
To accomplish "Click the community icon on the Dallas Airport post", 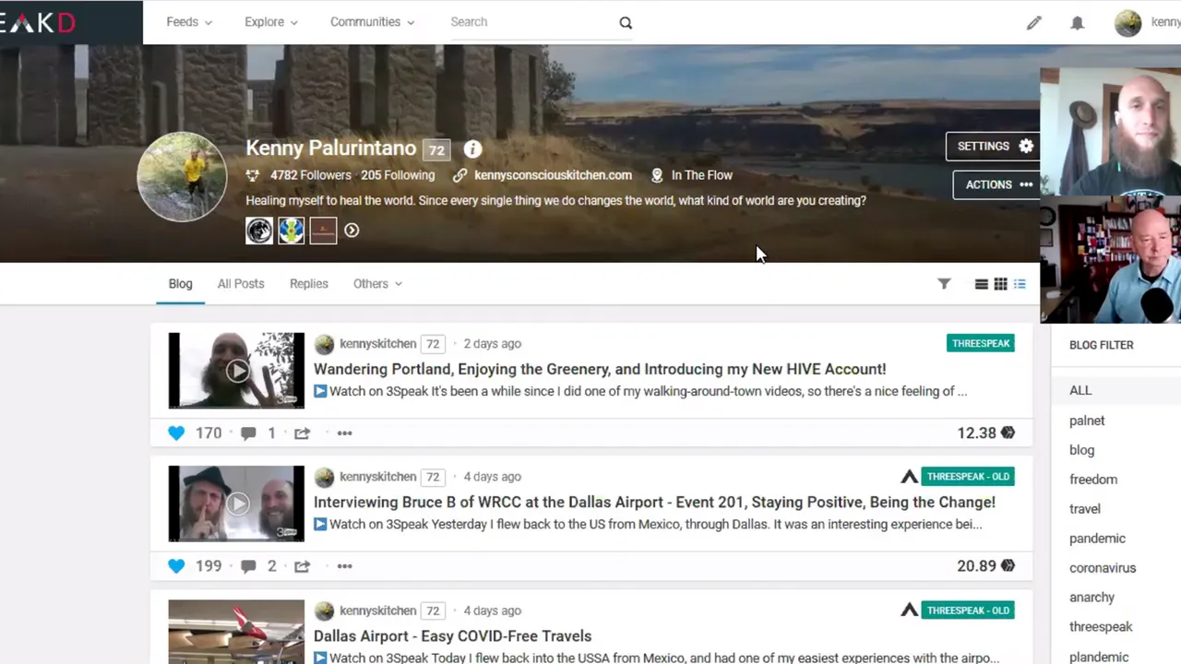I will [909, 611].
